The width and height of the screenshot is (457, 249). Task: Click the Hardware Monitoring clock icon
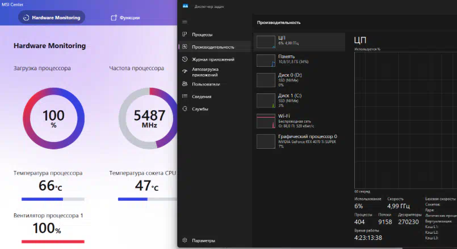point(26,18)
